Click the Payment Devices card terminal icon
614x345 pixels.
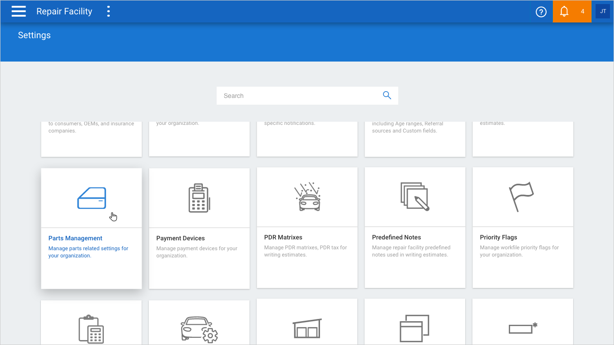click(199, 198)
